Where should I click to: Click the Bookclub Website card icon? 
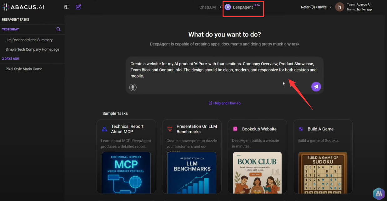point(235,129)
